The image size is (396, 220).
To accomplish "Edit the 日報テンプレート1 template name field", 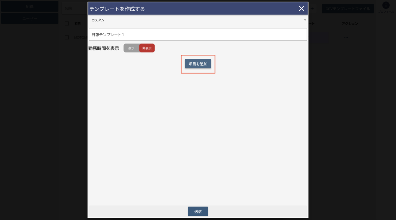I will [198, 34].
